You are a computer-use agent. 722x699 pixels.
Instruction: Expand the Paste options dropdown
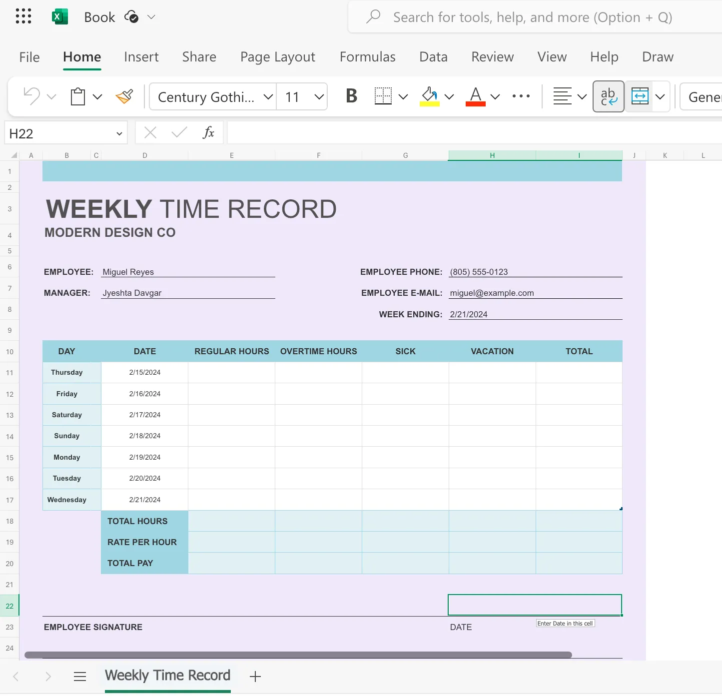(x=97, y=96)
